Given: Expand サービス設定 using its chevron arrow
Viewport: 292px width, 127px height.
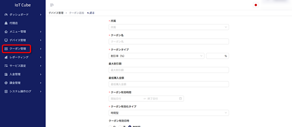Looking at the screenshot, I should [41, 66].
